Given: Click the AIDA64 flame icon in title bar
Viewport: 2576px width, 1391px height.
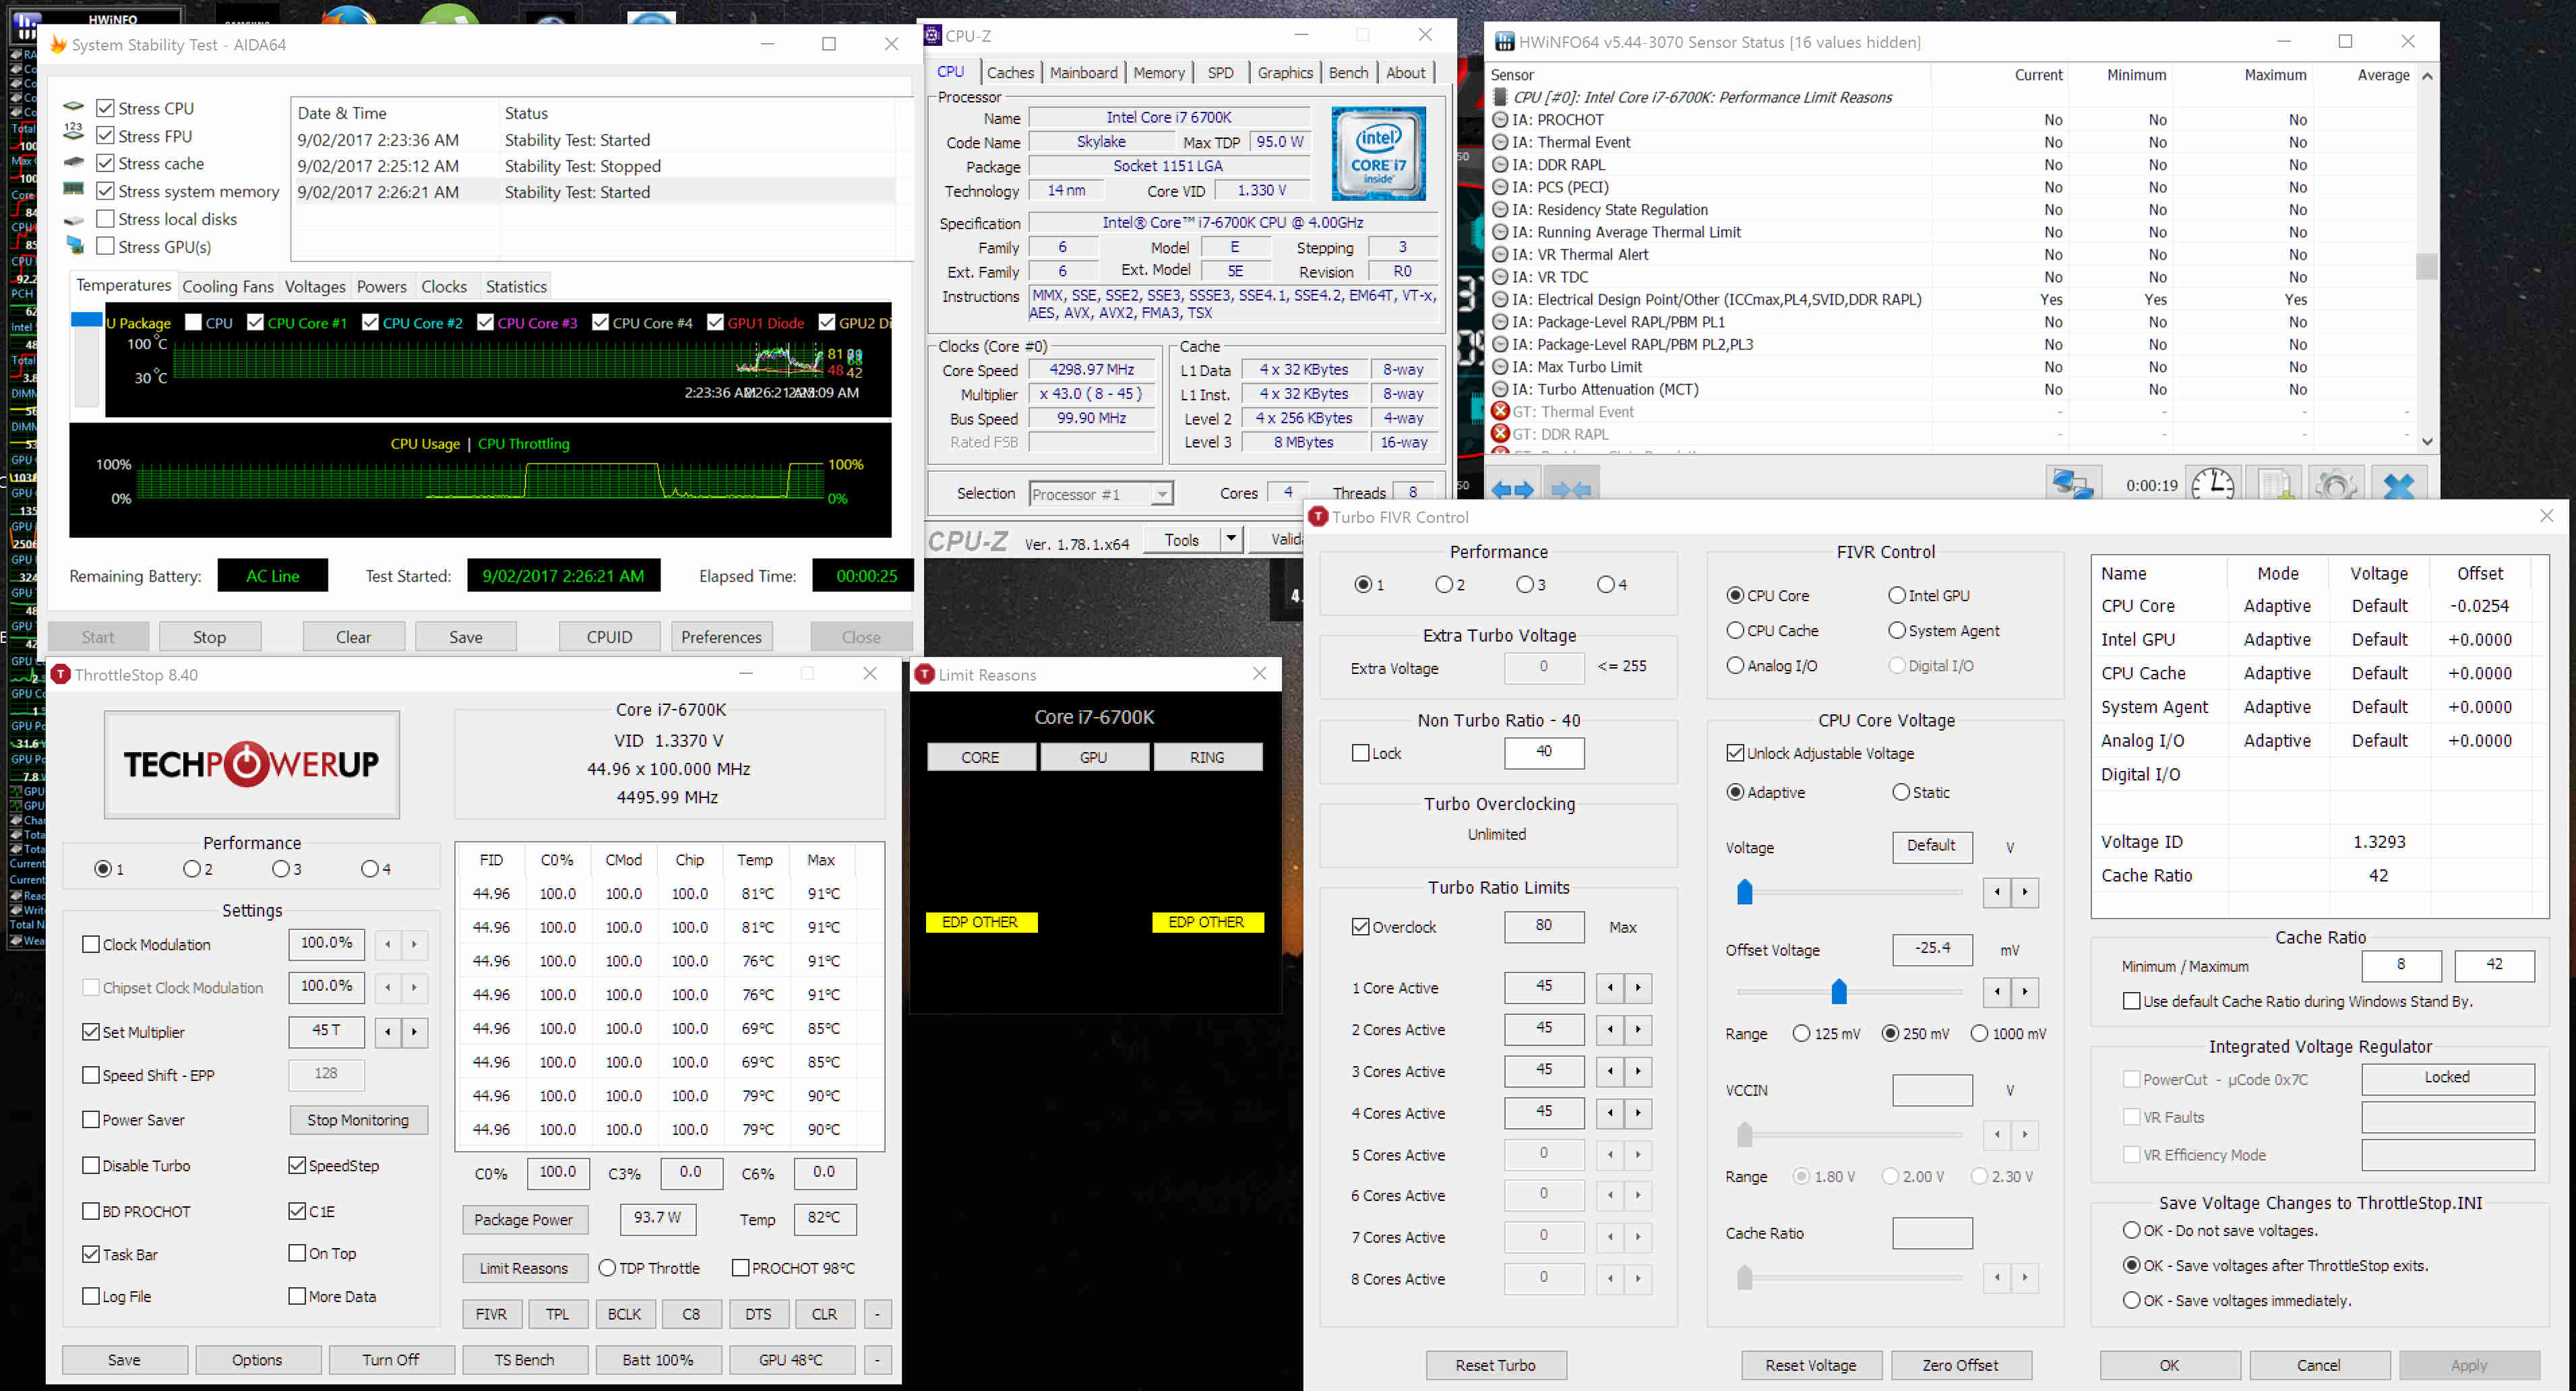Looking at the screenshot, I should (58, 44).
